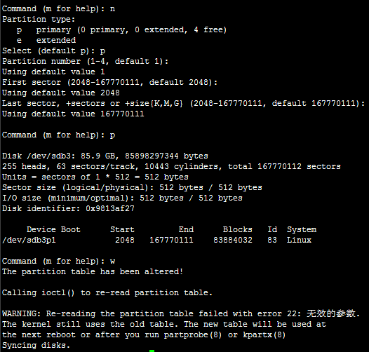Click the 'Syncing disks.' output line

click(x=36, y=345)
